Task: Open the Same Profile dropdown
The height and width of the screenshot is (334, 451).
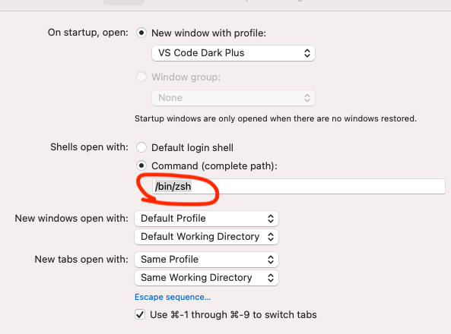Action: [206, 260]
